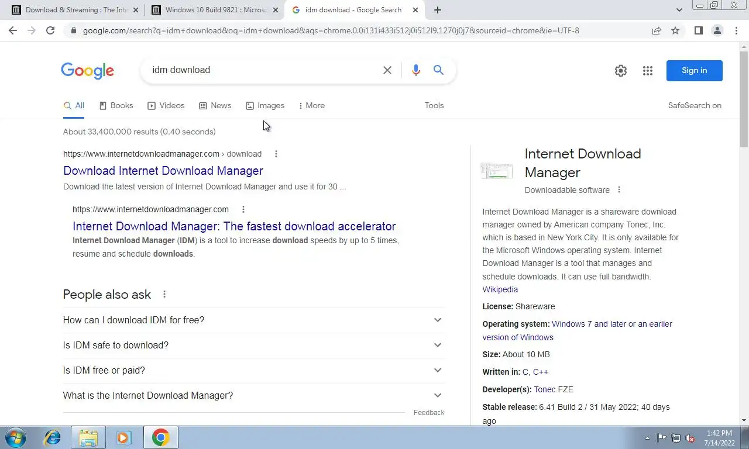Viewport: 749px width, 449px height.
Task: Open the Wikipedia link in knowledge panel
Action: pyautogui.click(x=500, y=289)
